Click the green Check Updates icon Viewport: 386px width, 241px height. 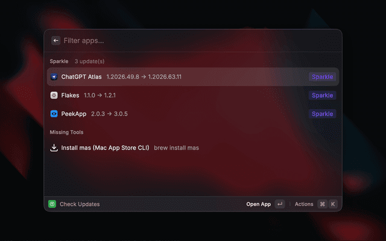pyautogui.click(x=52, y=204)
